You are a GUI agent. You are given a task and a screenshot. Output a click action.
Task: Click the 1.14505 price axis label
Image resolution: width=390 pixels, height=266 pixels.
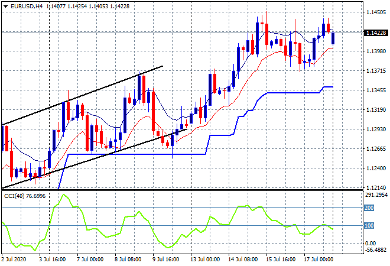[376, 12]
